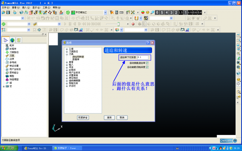Click the simulation speed slider handle
The width and height of the screenshot is (242, 151).
[118, 24]
